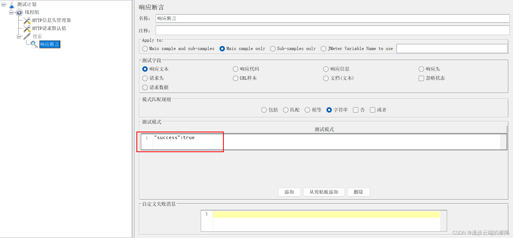Click the 名称 input field
This screenshot has width=513, height=238.
point(333,18)
